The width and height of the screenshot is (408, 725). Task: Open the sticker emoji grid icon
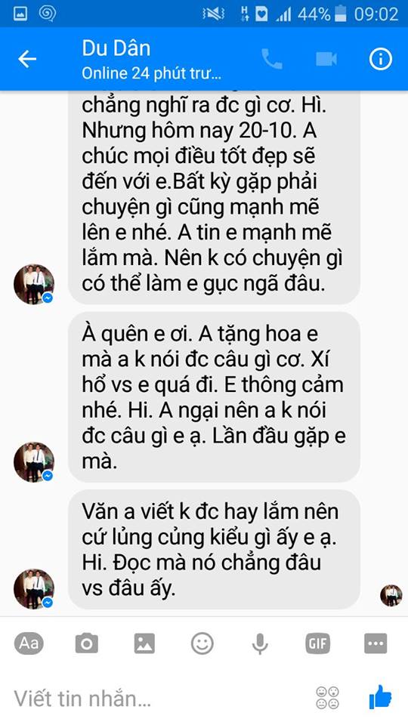(327, 698)
